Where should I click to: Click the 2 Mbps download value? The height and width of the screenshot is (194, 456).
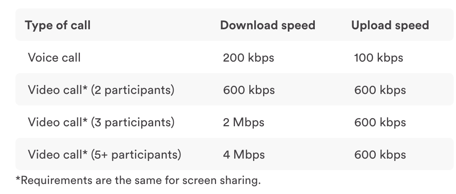243,122
